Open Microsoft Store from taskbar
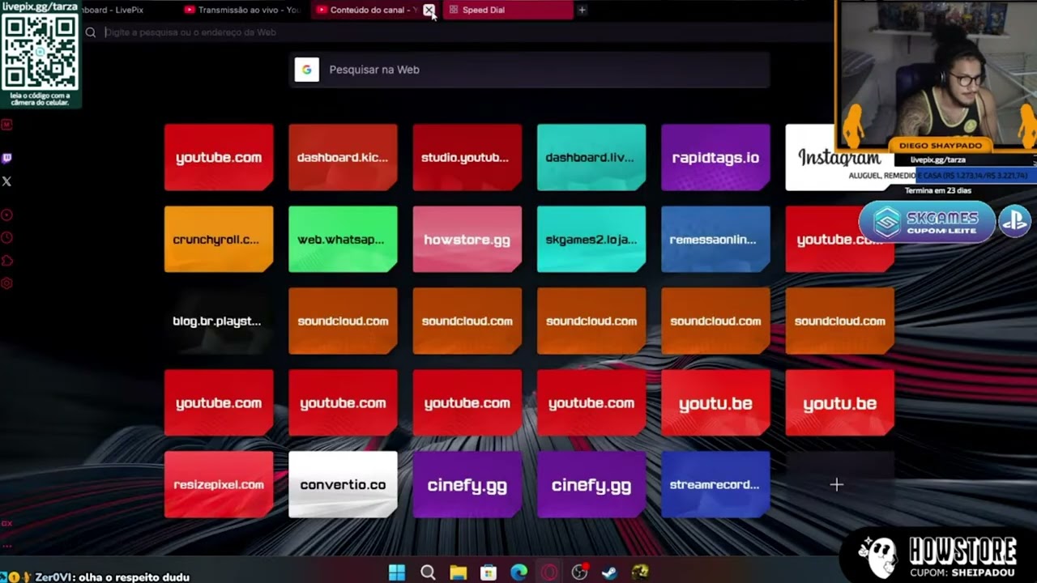The height and width of the screenshot is (583, 1037). click(489, 572)
